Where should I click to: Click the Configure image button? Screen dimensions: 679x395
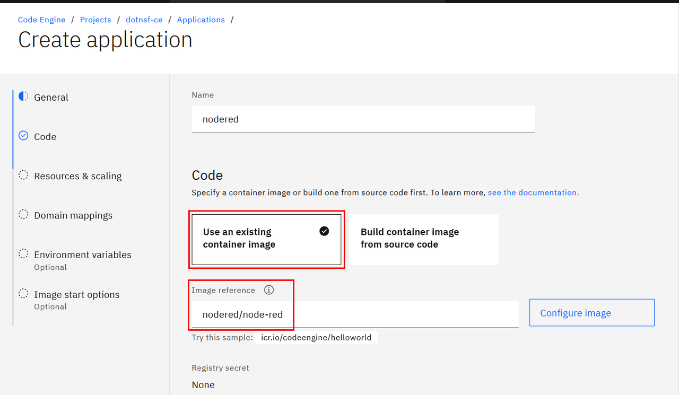(x=592, y=313)
